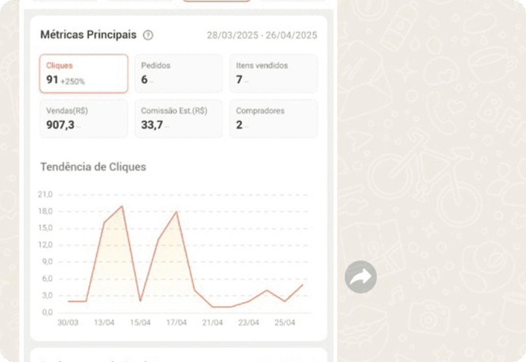Click the Tendência de Cliques chart title
Viewport: 526px width, 362px height.
(x=93, y=167)
